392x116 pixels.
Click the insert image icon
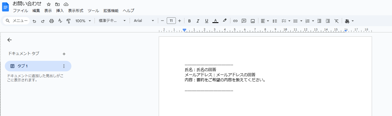253,21
